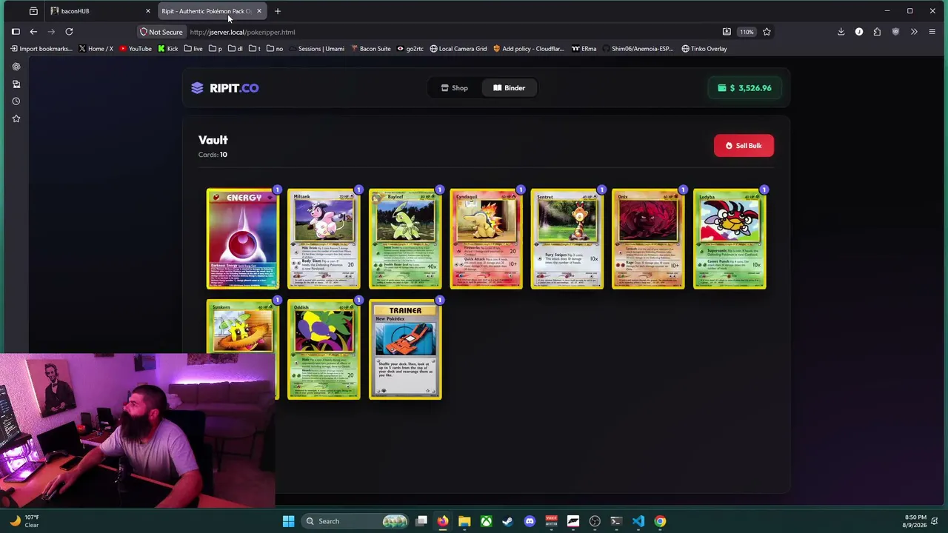The width and height of the screenshot is (948, 533).
Task: Open the Local Camera Grid bookmark
Action: [458, 49]
